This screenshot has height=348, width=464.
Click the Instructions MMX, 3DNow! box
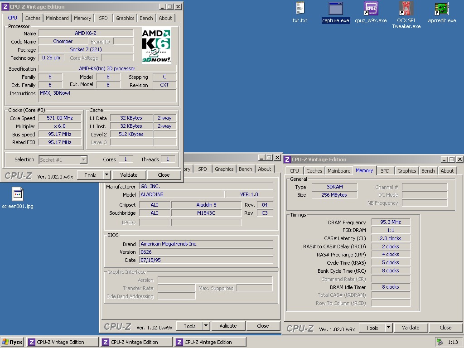(108, 96)
